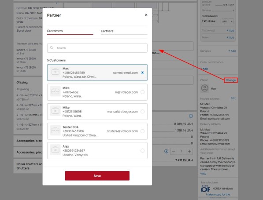Image resolution: width=263 pixels, height=200 pixels.
Task: Click the briefcase icon in Alex's card
Action: [56, 150]
